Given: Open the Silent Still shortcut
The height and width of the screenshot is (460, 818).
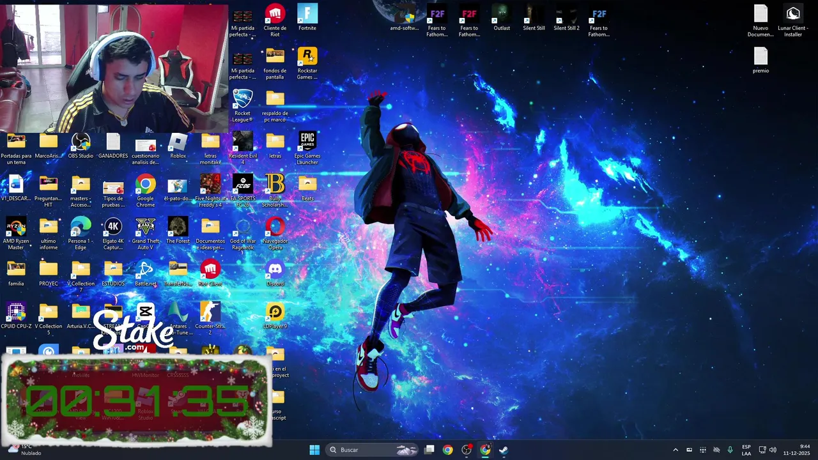Looking at the screenshot, I should click(x=534, y=17).
